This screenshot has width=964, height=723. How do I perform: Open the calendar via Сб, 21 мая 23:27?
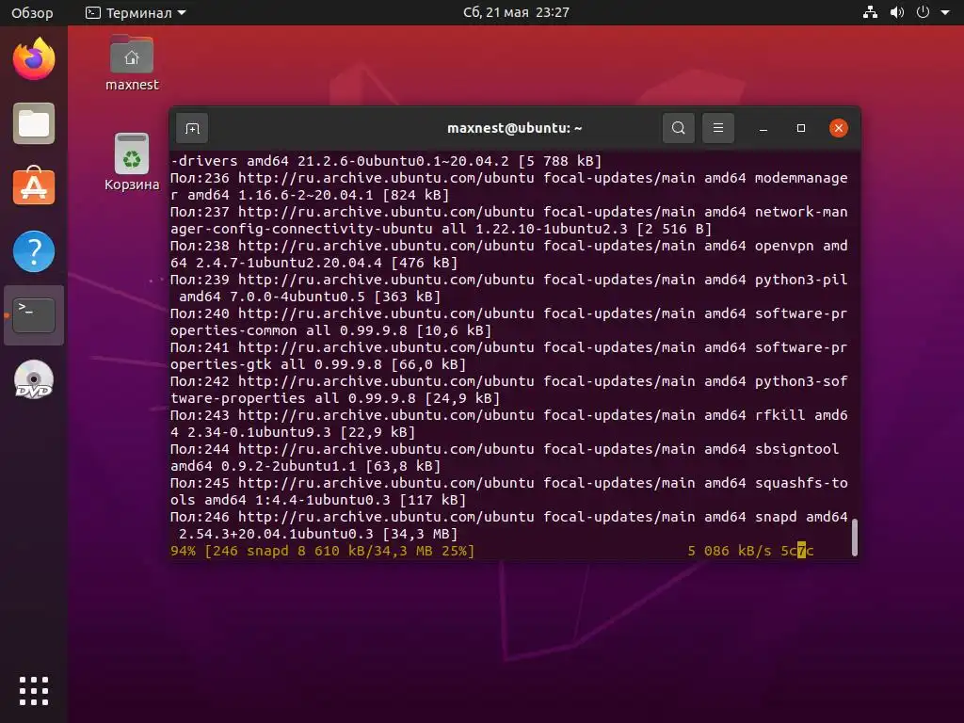[x=516, y=12]
